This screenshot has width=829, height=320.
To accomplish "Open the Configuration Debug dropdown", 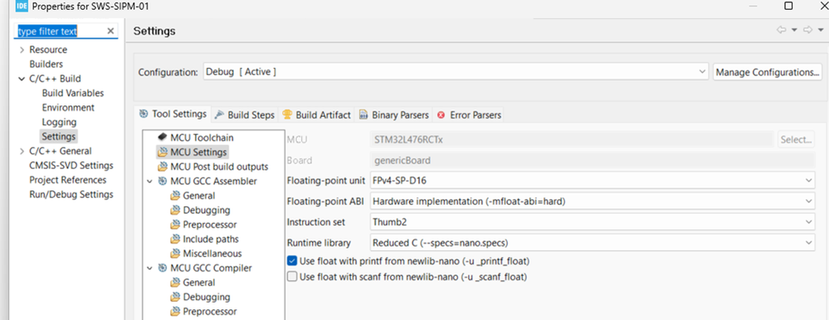I will click(456, 72).
